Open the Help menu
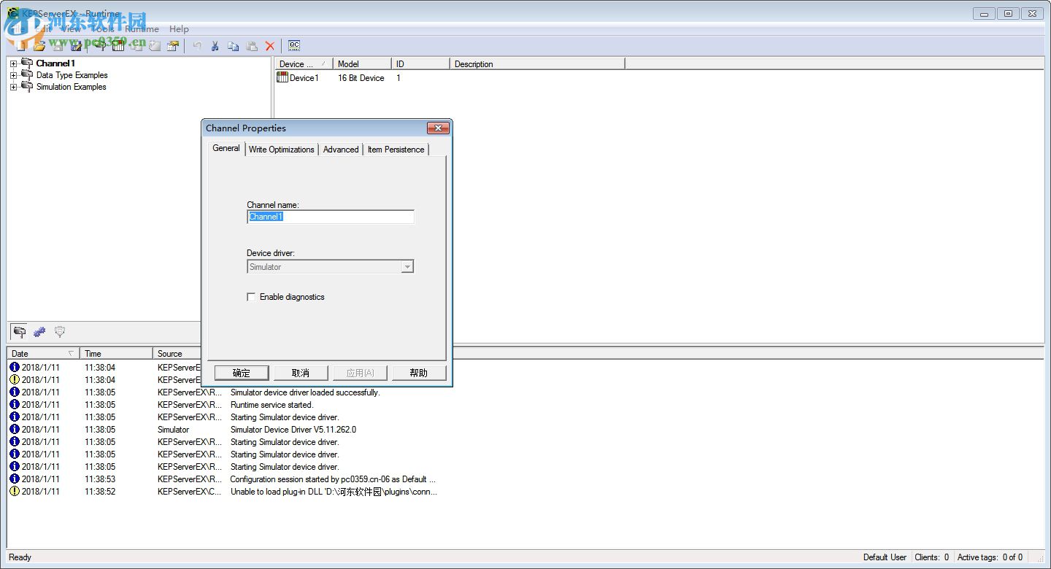The image size is (1051, 569). tap(179, 29)
